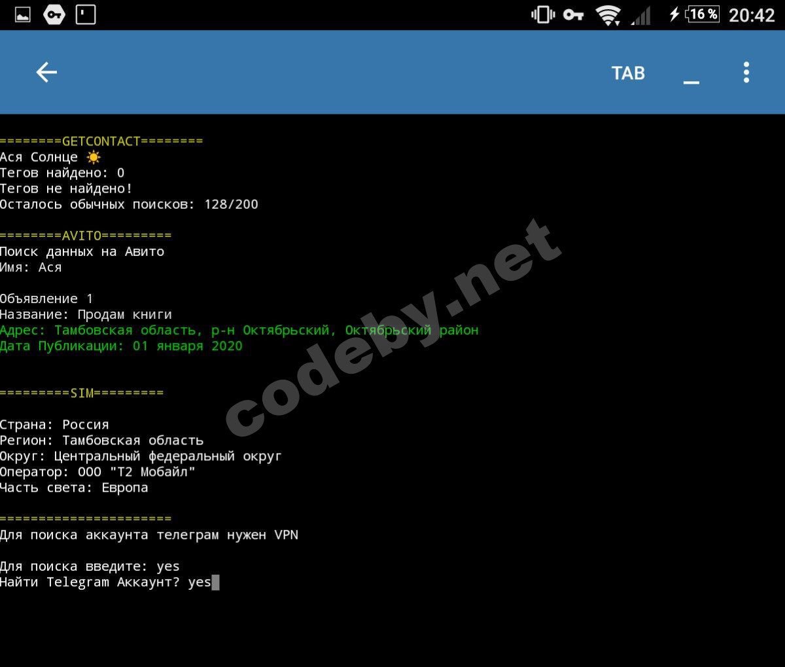This screenshot has width=785, height=667.
Task: Click 'Округ: Центральный федеральный округ' line
Action: (141, 456)
